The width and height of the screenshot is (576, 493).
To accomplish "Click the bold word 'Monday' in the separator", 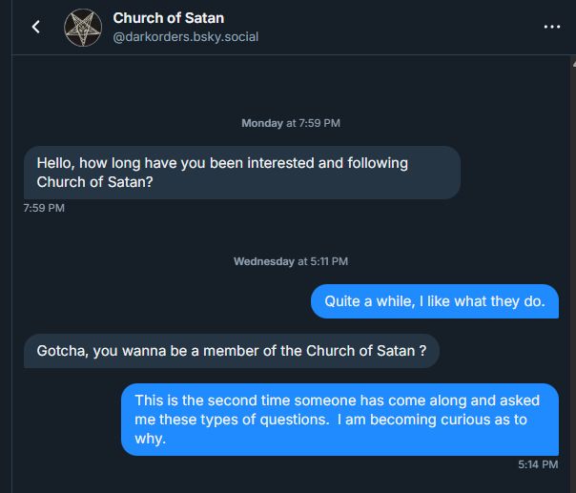I will 261,124.
